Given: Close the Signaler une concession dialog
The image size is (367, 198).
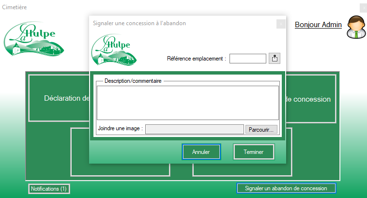Looking at the screenshot, I should click(x=280, y=24).
